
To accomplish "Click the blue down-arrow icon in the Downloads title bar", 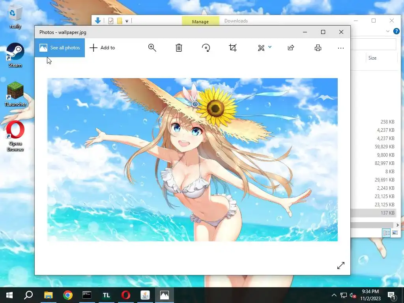I will (98, 21).
